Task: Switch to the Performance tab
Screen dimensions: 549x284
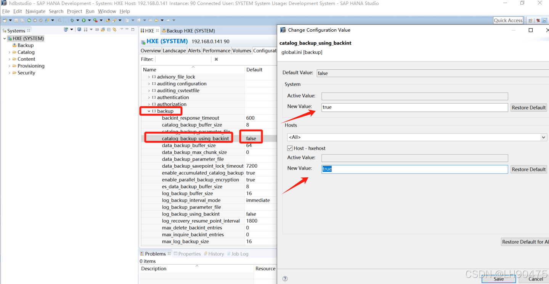Action: pos(217,51)
